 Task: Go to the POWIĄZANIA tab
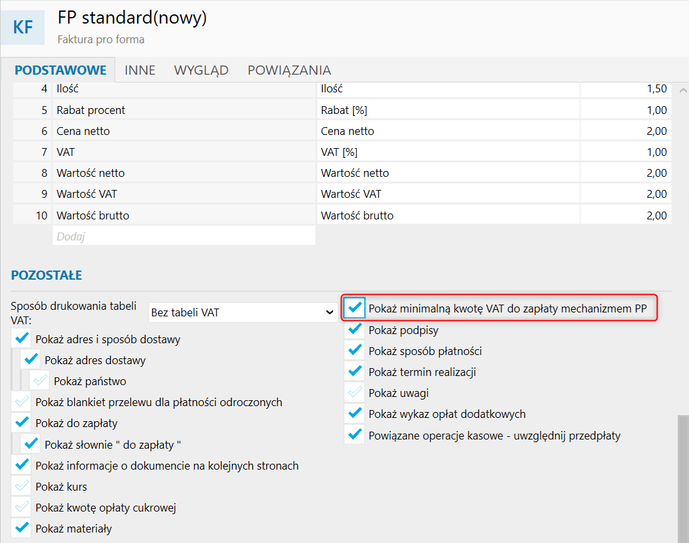[x=289, y=70]
